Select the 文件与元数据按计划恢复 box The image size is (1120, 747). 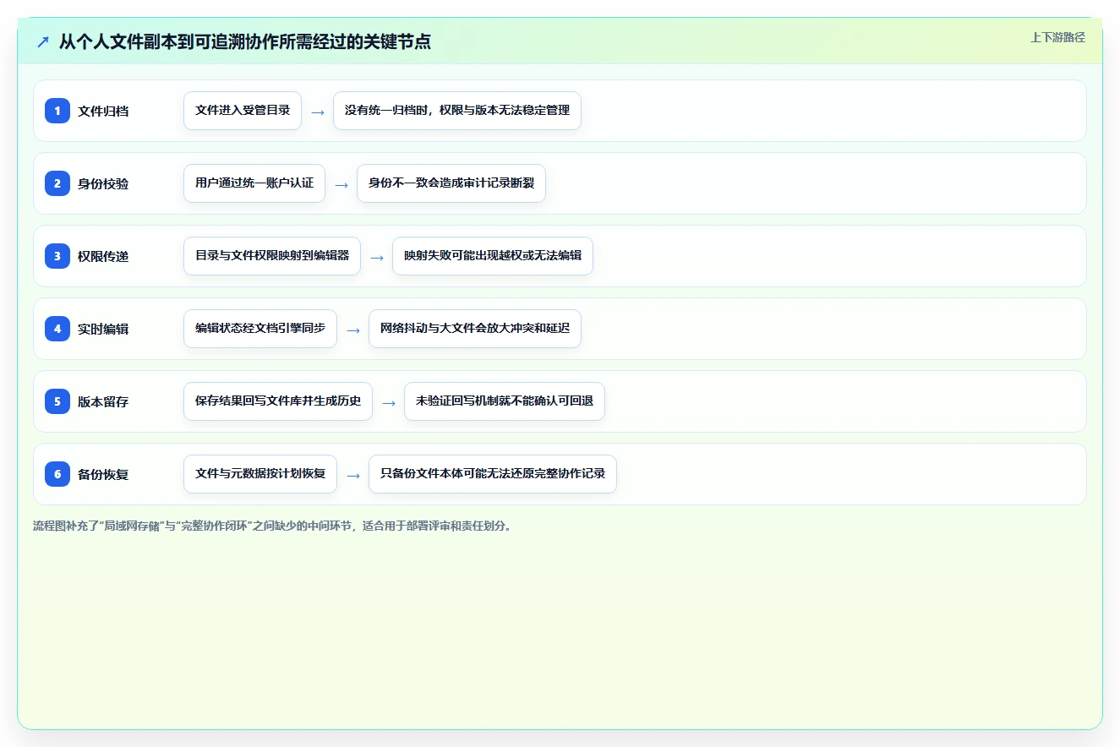[260, 474]
